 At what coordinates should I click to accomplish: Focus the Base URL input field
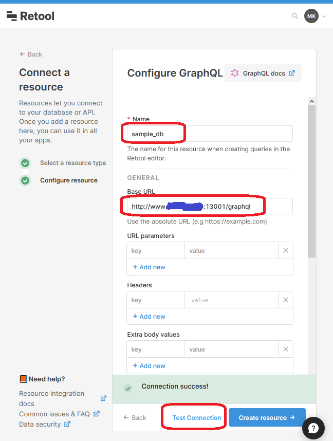210,207
